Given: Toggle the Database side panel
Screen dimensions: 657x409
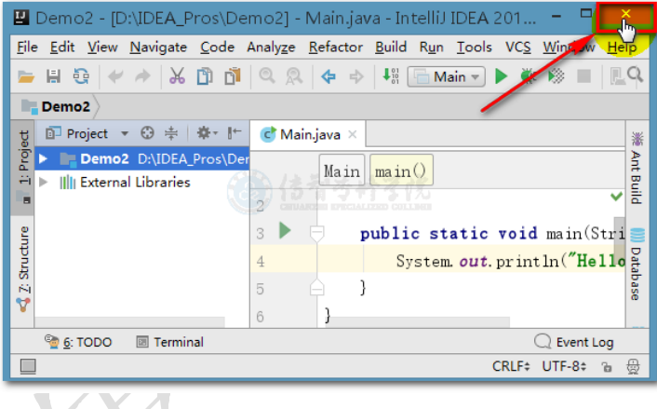Looking at the screenshot, I should click(x=637, y=264).
